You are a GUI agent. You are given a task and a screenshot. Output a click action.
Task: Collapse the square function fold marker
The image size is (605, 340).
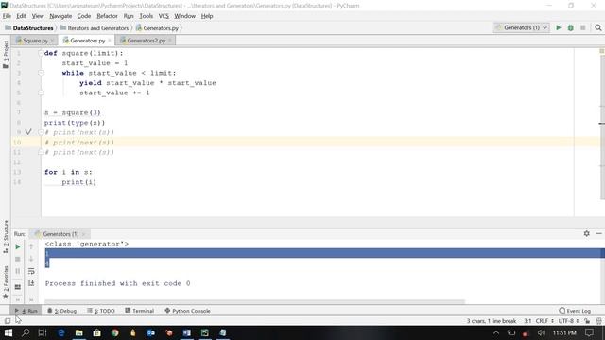[x=41, y=53]
